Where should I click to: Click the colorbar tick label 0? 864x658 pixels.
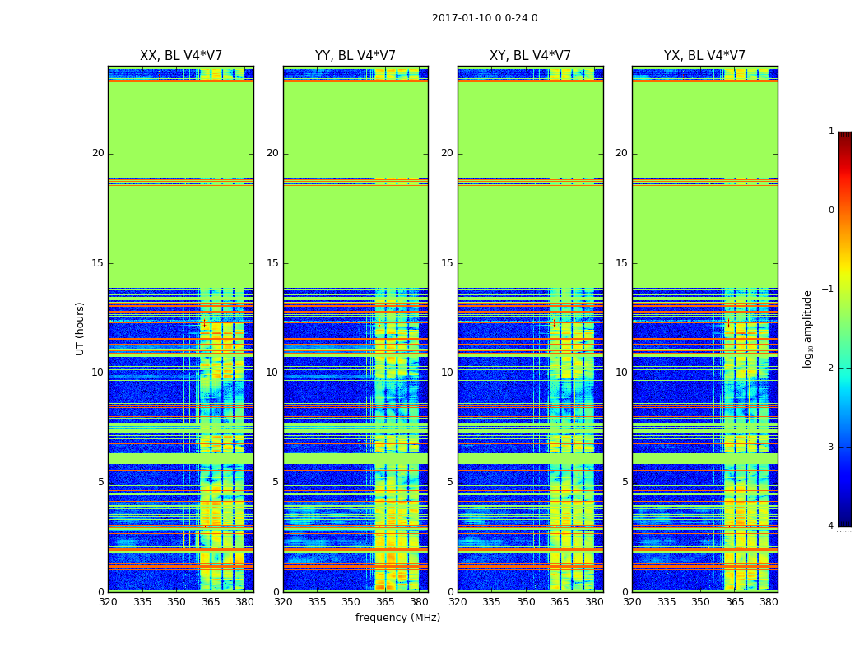coord(831,211)
